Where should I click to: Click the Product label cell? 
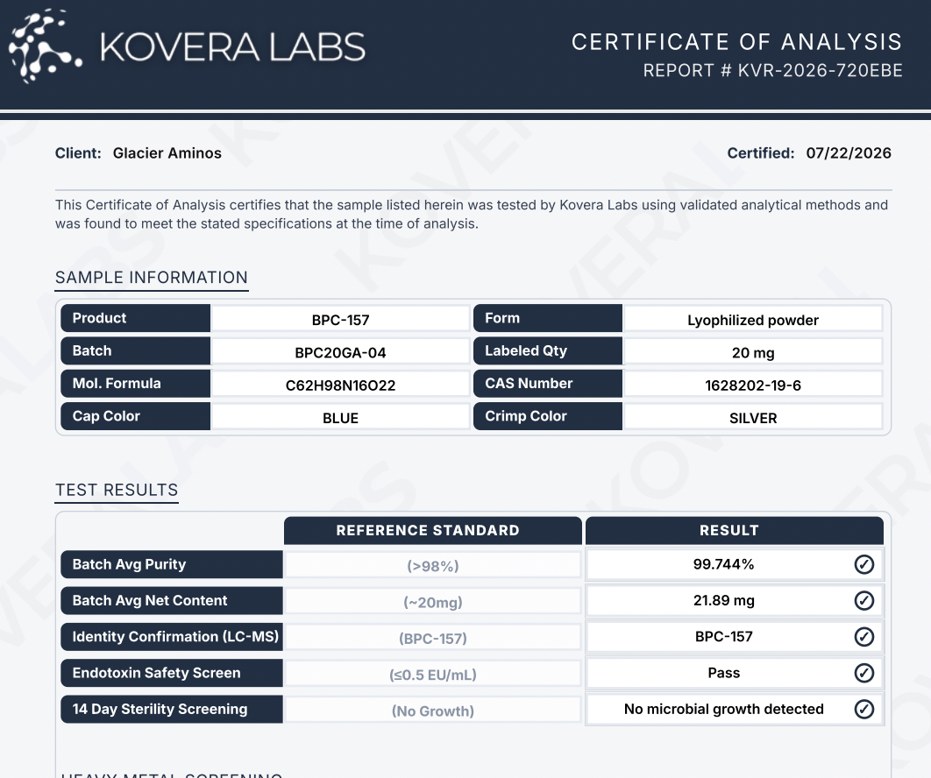[135, 318]
